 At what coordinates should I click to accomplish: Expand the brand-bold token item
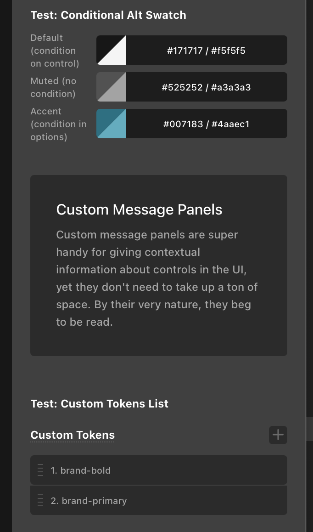(165, 470)
